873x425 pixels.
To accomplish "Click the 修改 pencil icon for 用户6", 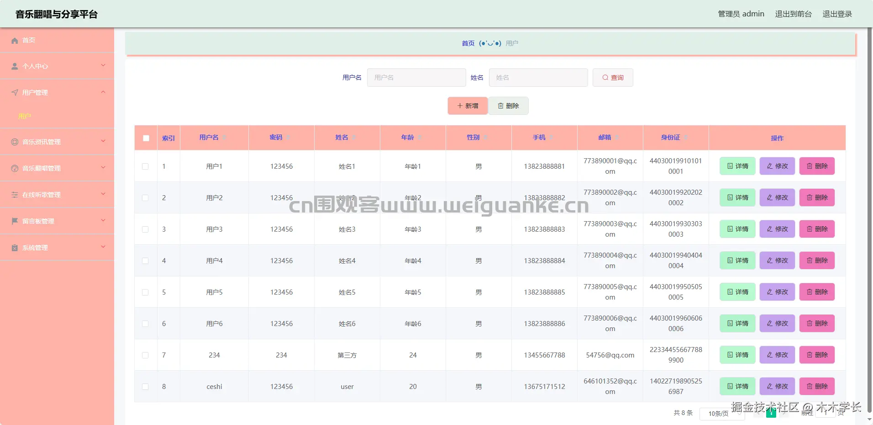I will coord(770,323).
